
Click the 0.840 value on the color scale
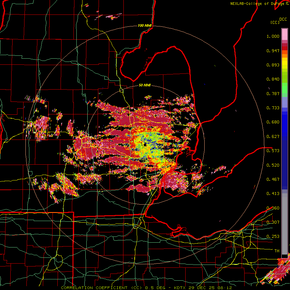tap(273, 79)
